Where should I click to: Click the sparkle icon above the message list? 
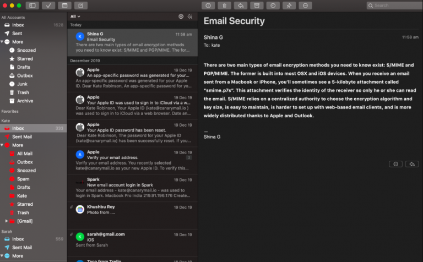(x=190, y=17)
